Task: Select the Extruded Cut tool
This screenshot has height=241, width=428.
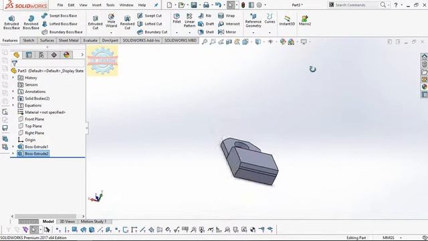Action: point(95,22)
